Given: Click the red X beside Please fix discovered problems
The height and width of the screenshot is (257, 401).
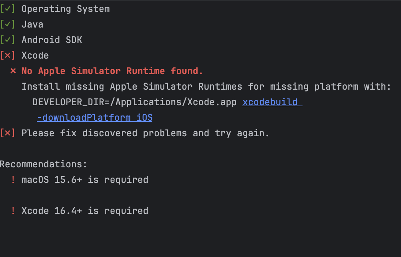Looking at the screenshot, I should pos(7,133).
